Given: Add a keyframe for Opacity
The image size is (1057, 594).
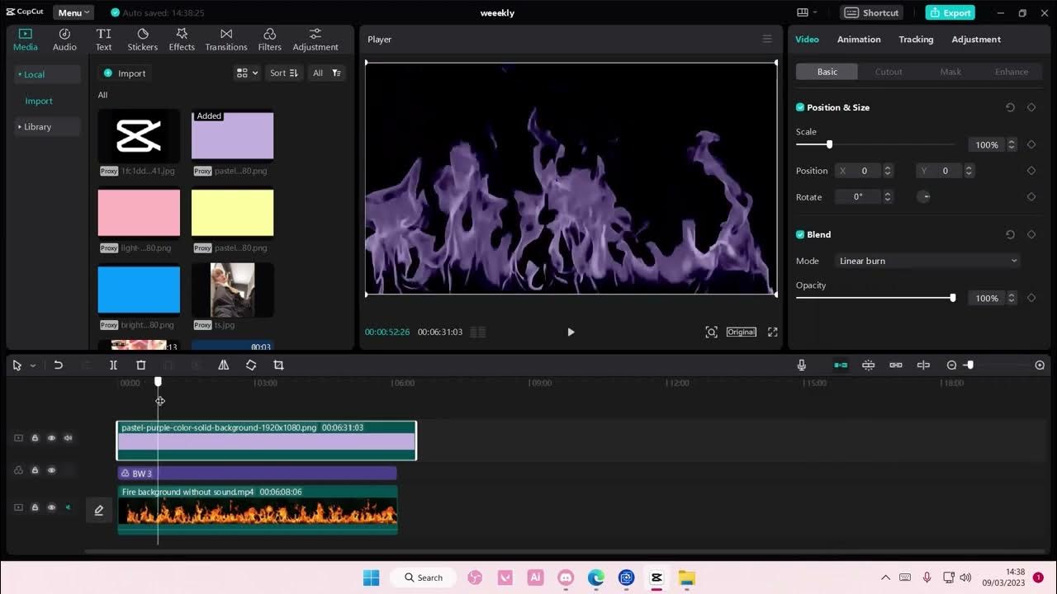Looking at the screenshot, I should [x=1031, y=298].
